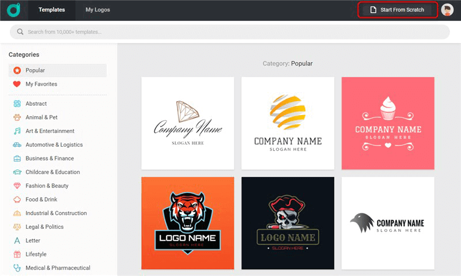Screen dimensions: 461x276
Task: Click the Legal & Politics scales icon
Action: [x=17, y=227]
